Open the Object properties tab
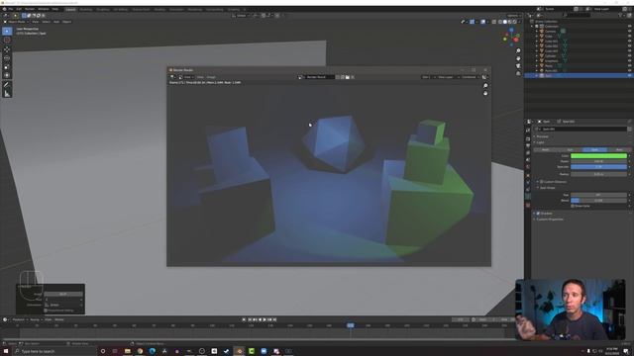 (528, 175)
